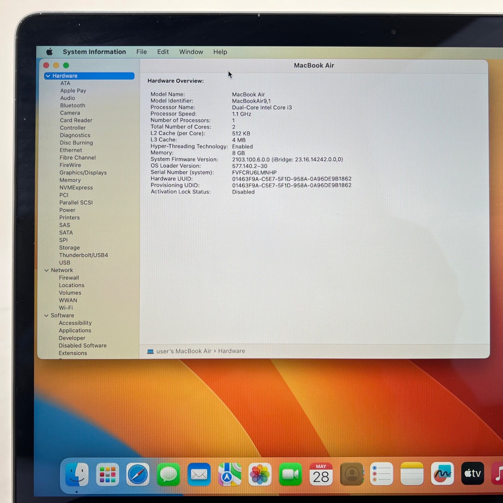Open NVMExpress in the sidebar

76,188
